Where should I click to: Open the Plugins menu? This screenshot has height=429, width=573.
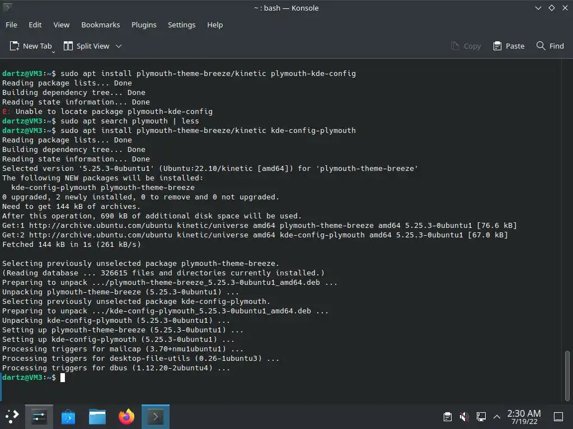pyautogui.click(x=144, y=25)
